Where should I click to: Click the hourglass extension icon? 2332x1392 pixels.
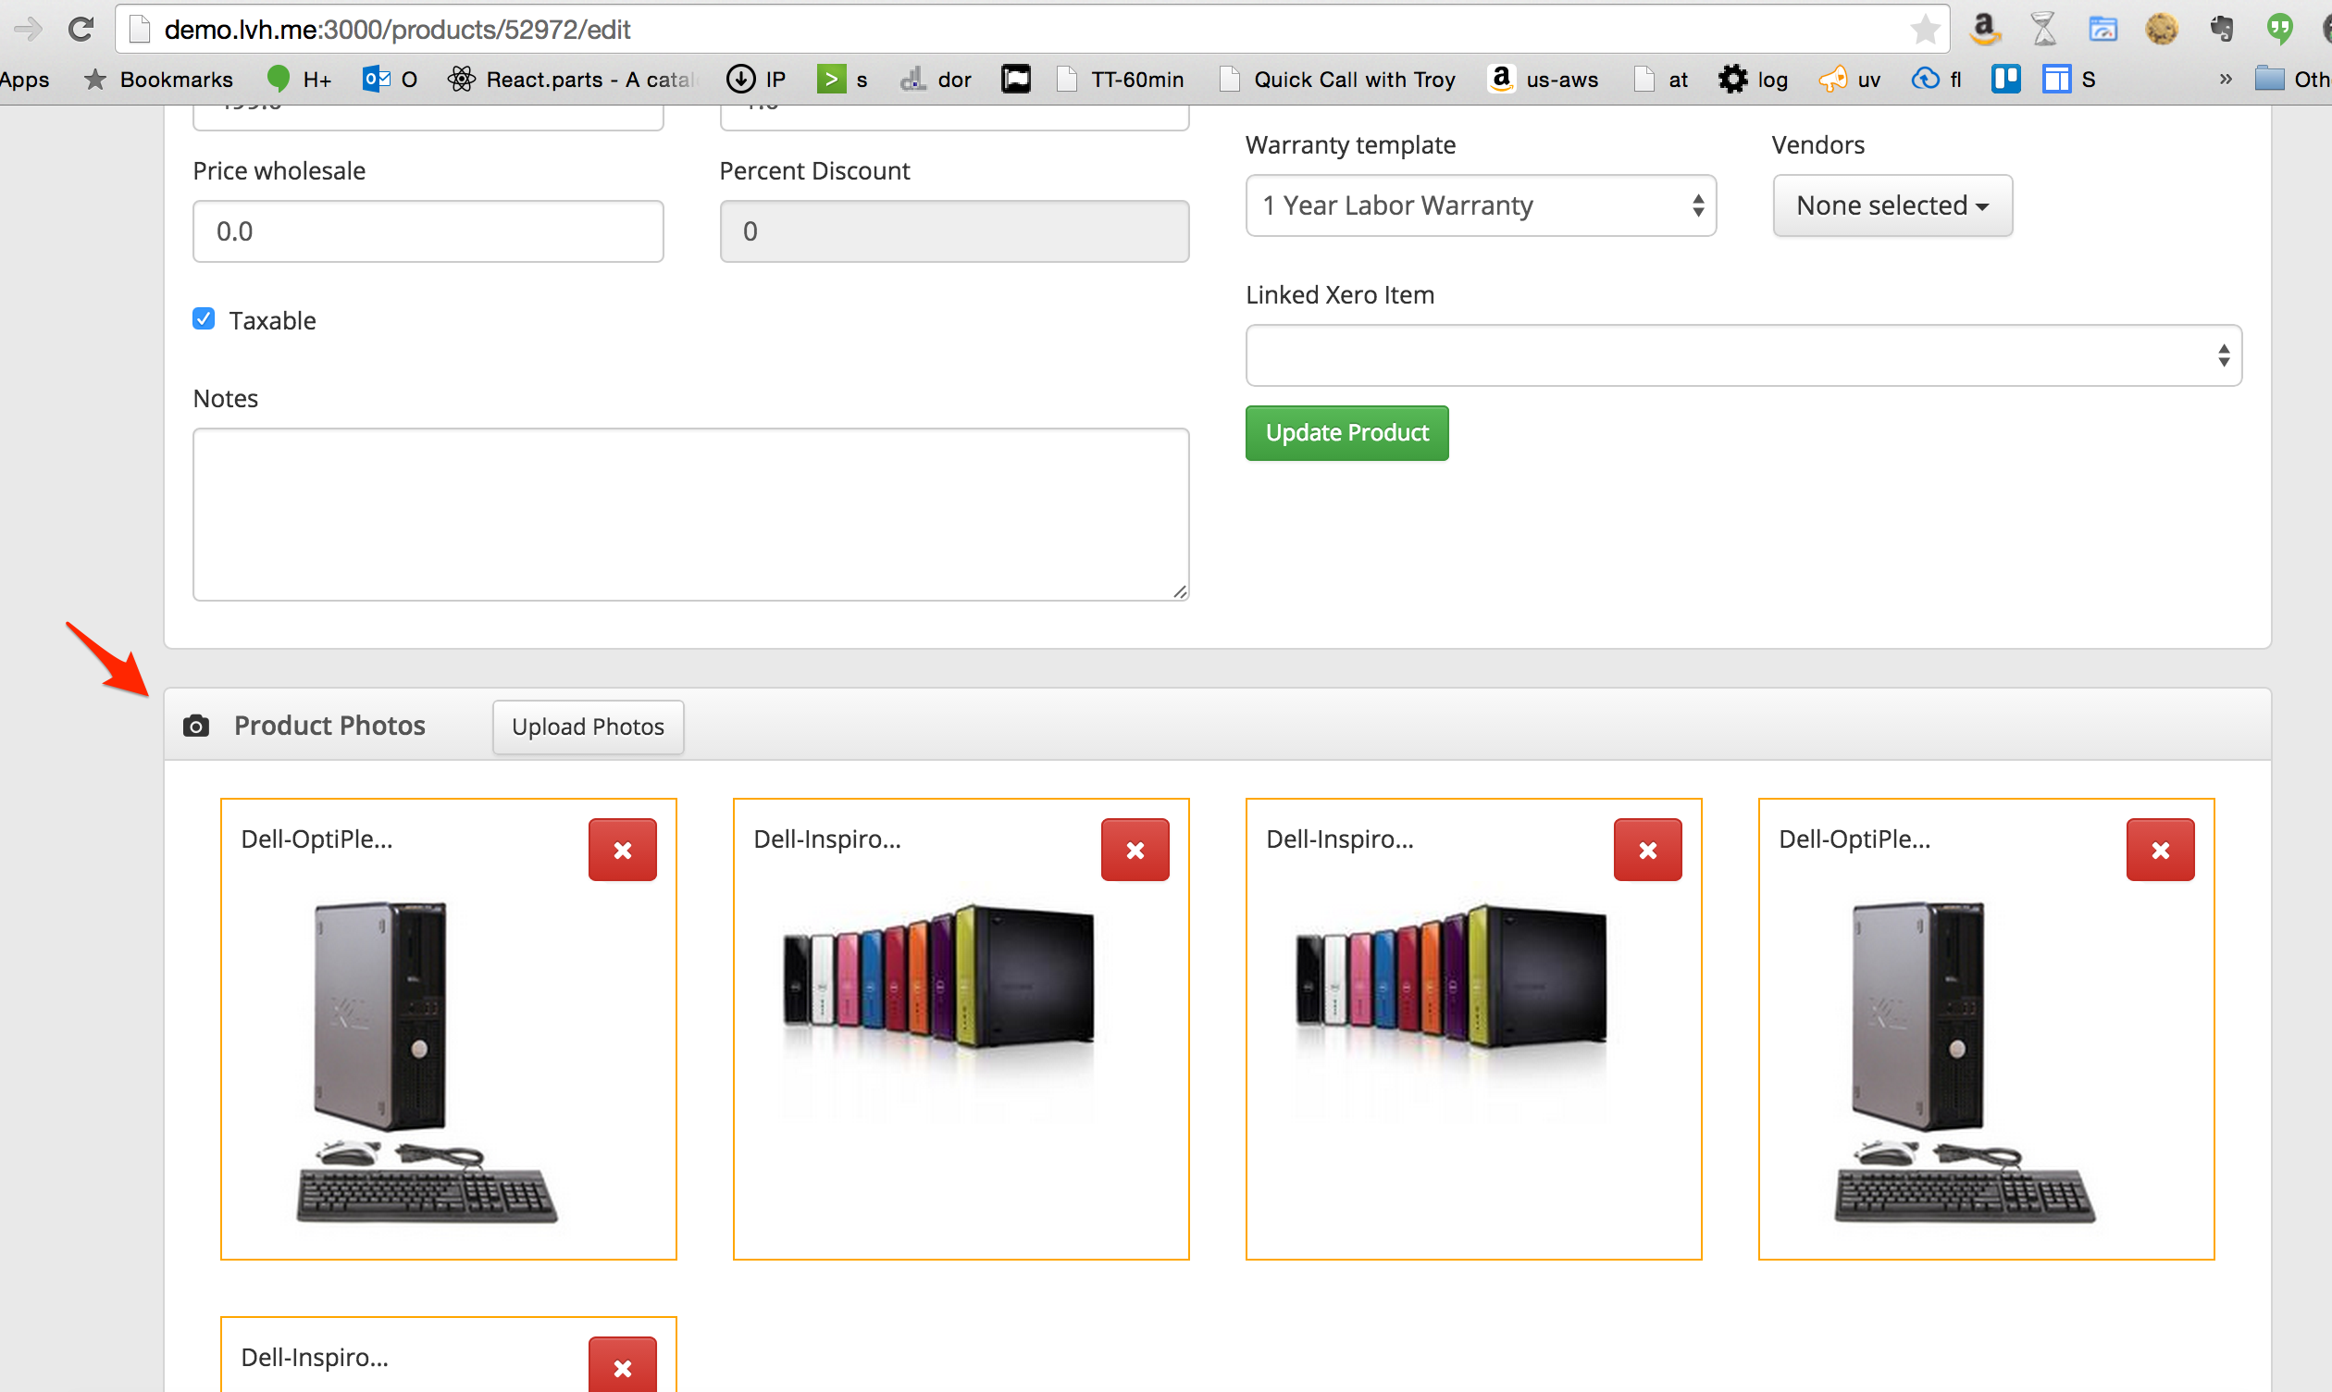point(2043,29)
